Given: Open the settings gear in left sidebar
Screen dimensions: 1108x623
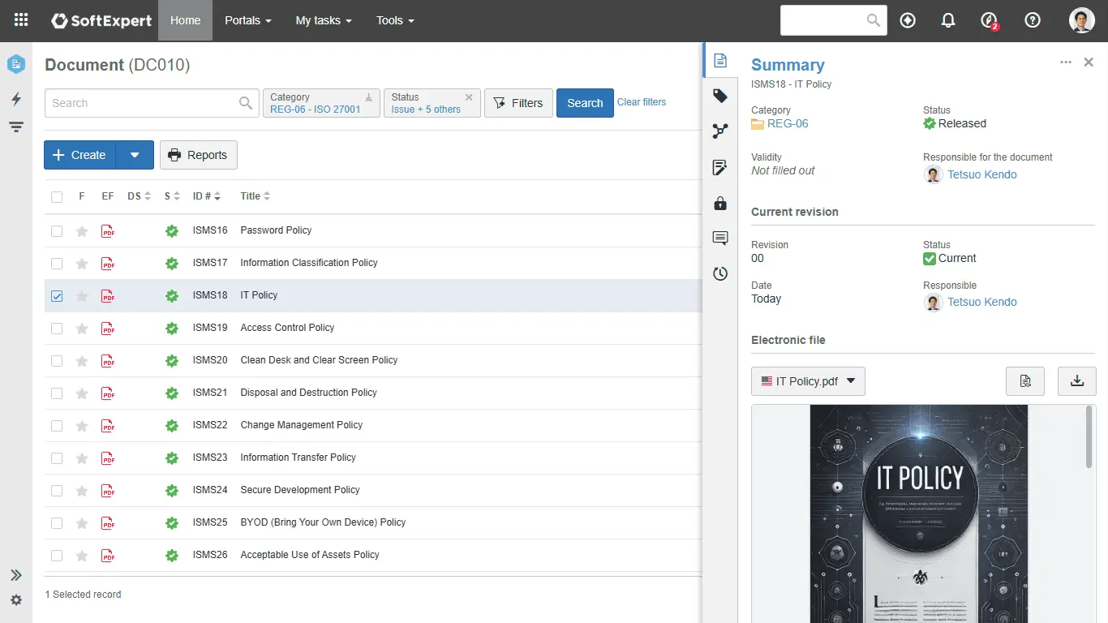Looking at the screenshot, I should pos(16,600).
